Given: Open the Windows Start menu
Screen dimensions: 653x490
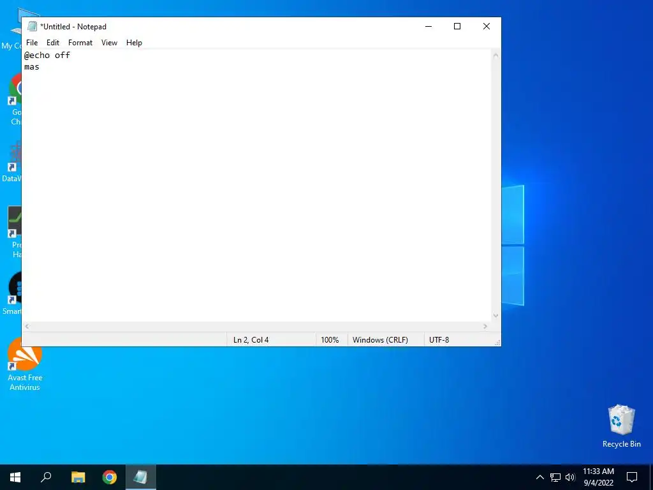Looking at the screenshot, I should [x=15, y=477].
